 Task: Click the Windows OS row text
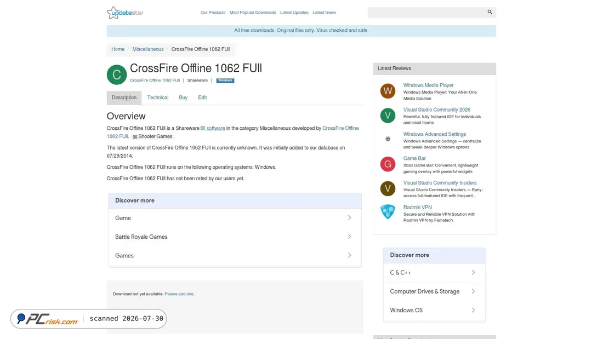pyautogui.click(x=406, y=310)
